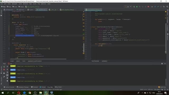169x95 pixels.
Task: Click the Windows taskbar search icon
Action: point(8,93)
